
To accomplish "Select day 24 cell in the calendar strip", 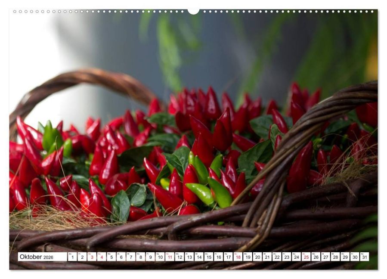I will tap(297, 257).
